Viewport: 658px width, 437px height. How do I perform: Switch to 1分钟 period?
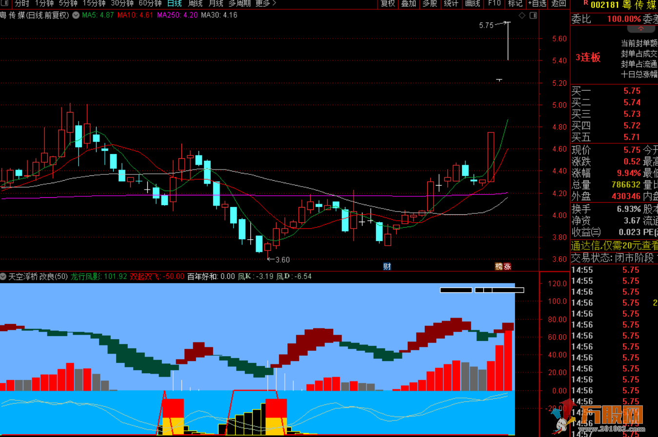pos(44,3)
